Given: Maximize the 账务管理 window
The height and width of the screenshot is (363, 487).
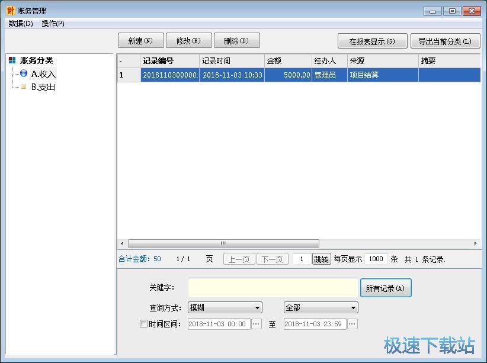Looking at the screenshot, I should coord(452,11).
